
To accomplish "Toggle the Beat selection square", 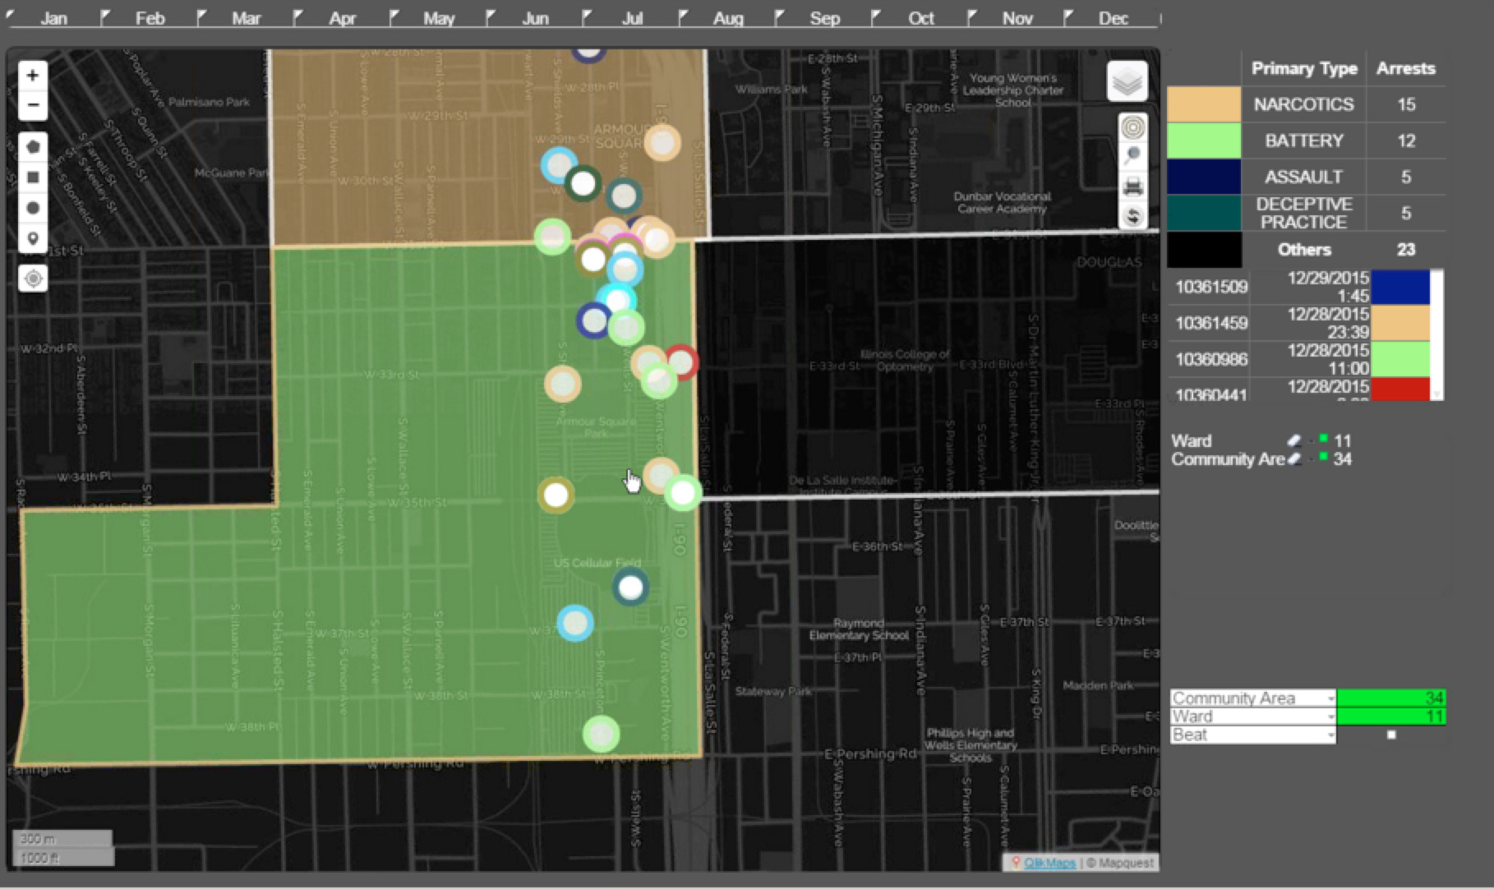I will tap(1391, 735).
